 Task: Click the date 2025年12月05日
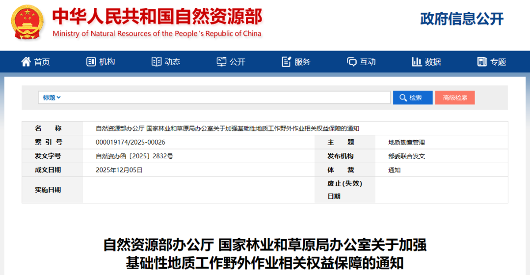[119, 170]
